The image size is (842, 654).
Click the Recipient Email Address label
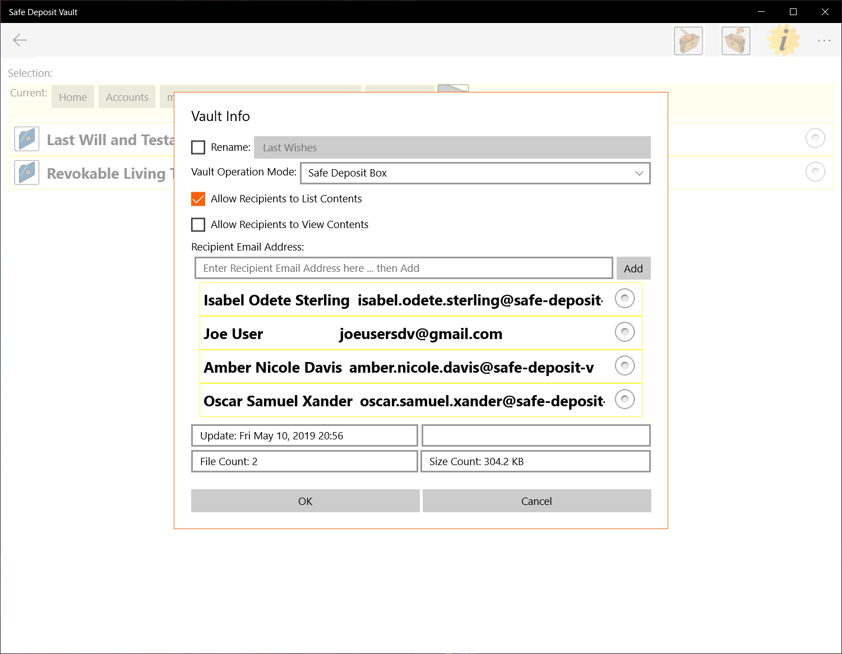[x=248, y=247]
